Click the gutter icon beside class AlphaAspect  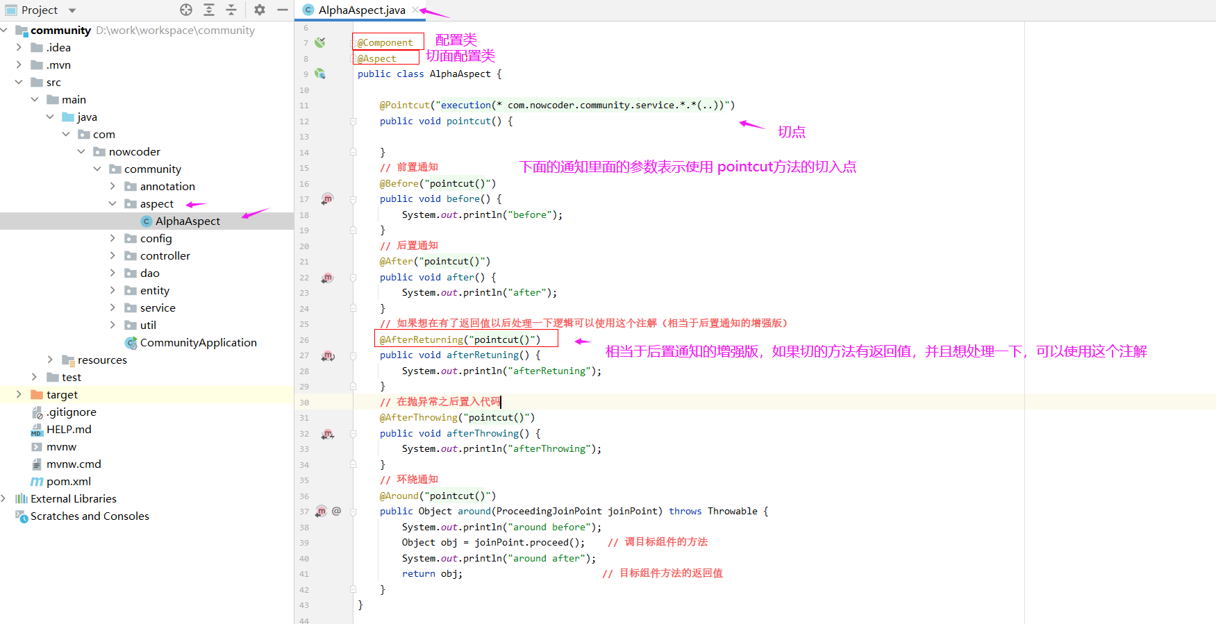(x=320, y=74)
